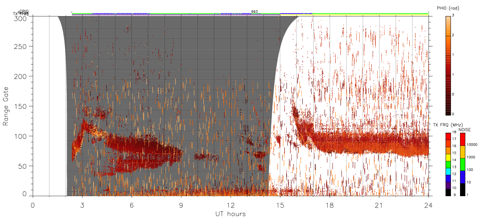Click the blue swatch in the NOISE scale
The height and width of the screenshot is (222, 482).
pyautogui.click(x=463, y=177)
